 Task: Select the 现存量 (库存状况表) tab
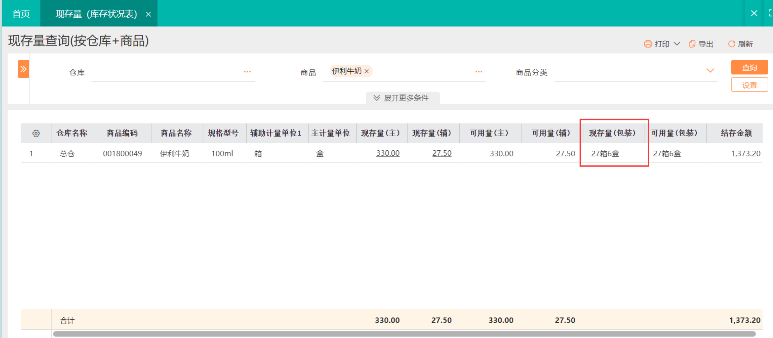[96, 14]
